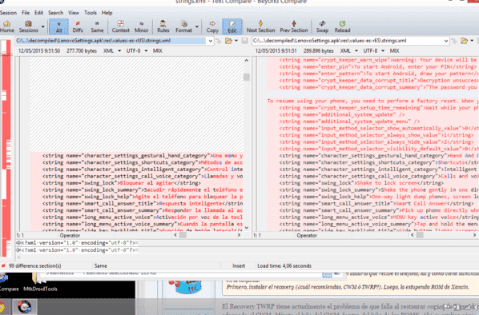
Task: Click the left pane horizontal scroll right arrow
Action: pyautogui.click(x=239, y=235)
